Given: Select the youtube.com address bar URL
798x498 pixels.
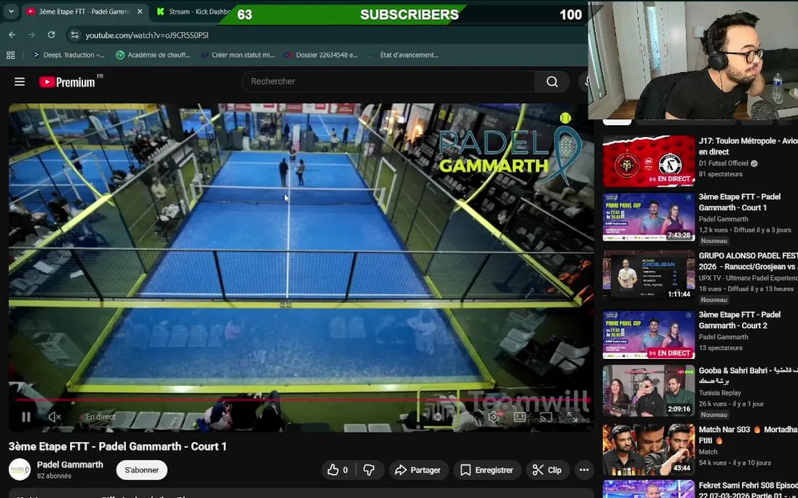Looking at the screenshot, I should [147, 35].
